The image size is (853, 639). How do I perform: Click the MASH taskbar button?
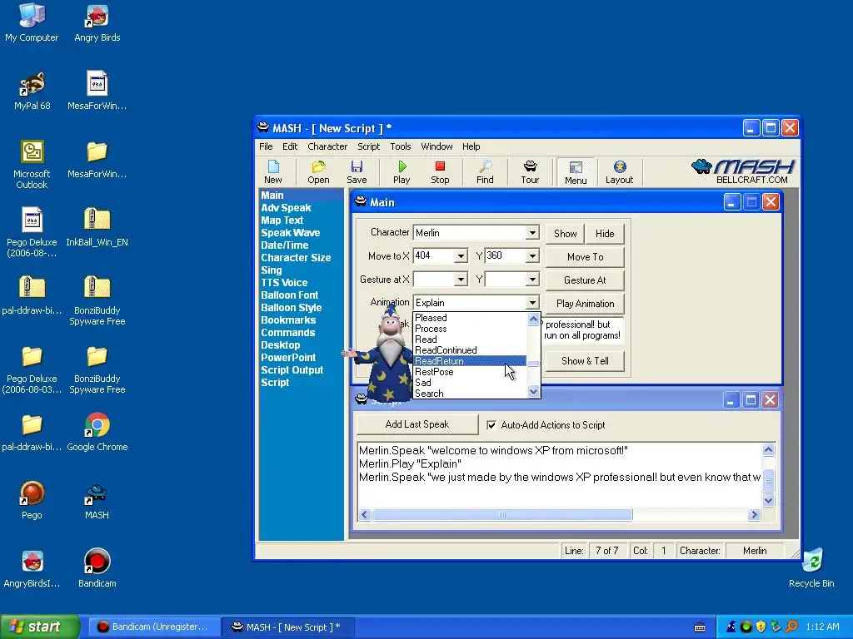click(287, 627)
